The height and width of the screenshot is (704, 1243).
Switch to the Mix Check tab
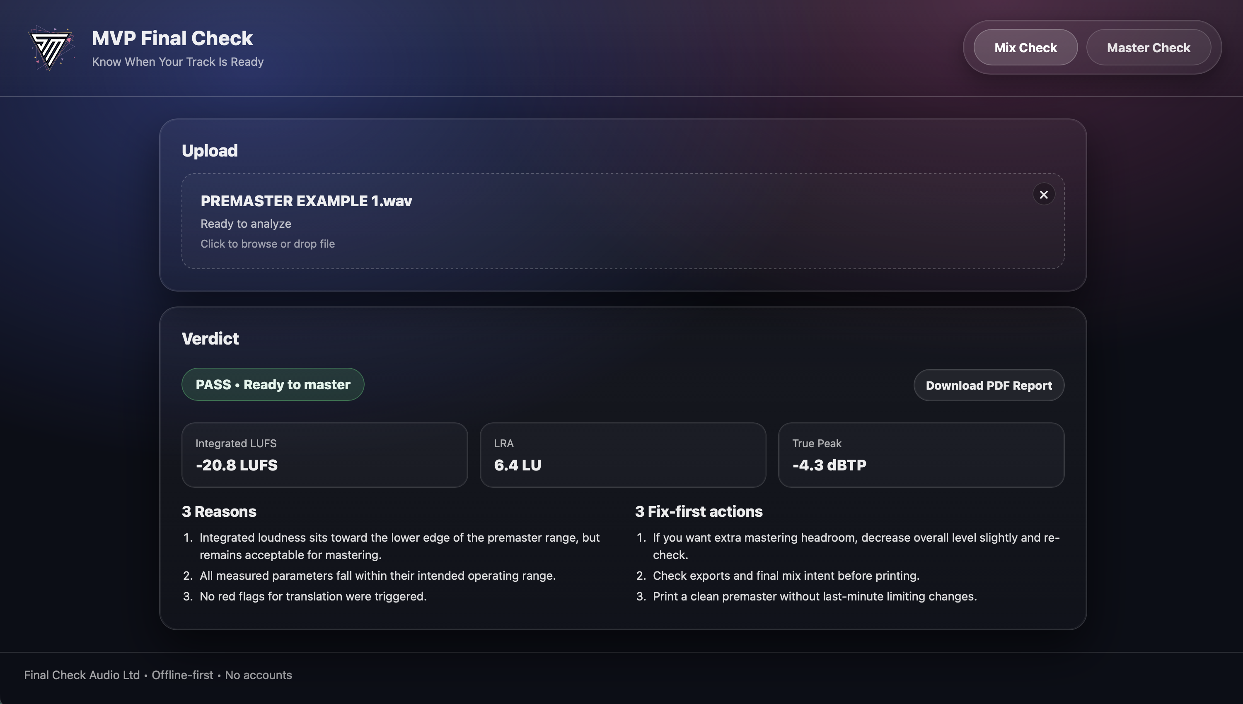pyautogui.click(x=1025, y=47)
